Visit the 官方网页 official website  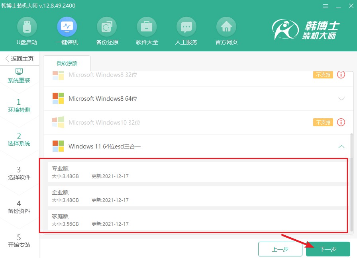(226, 30)
